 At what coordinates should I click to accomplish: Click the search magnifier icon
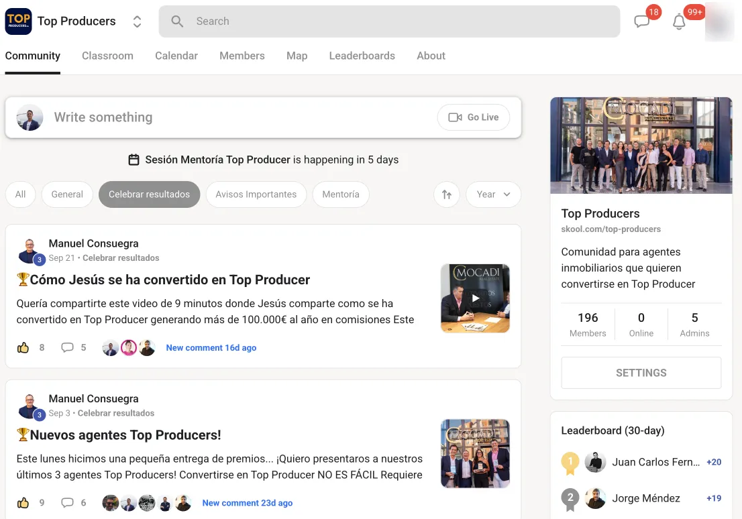coord(177,21)
